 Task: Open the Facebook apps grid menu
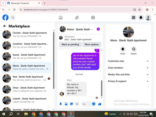pyautogui.click(x=134, y=17)
